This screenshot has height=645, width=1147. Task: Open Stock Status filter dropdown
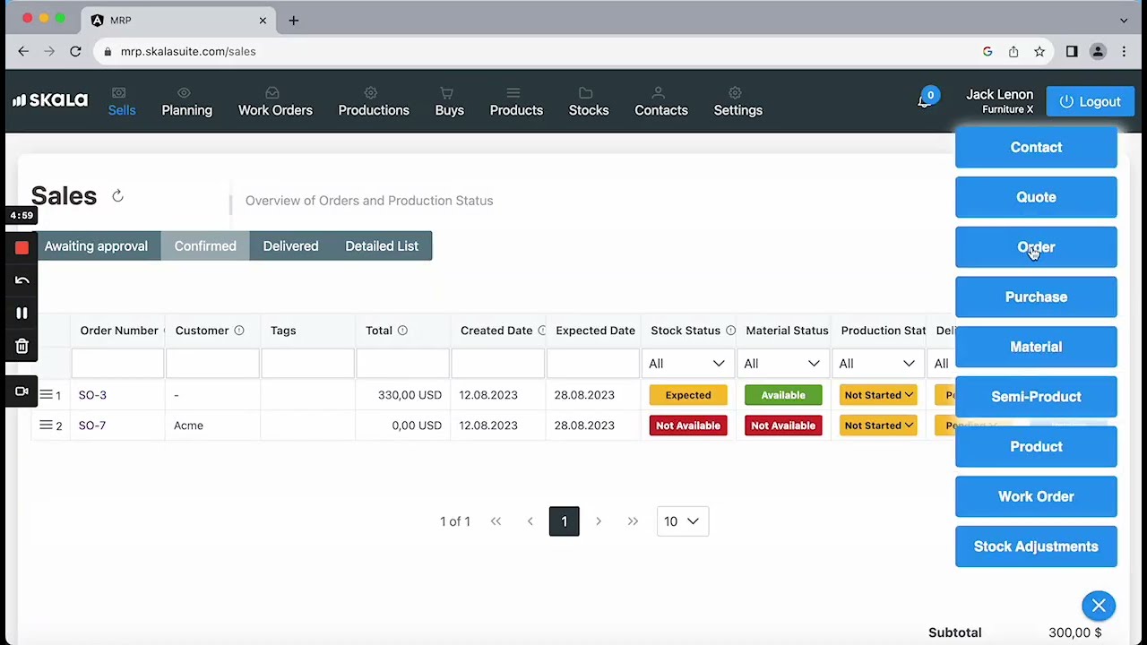687,364
